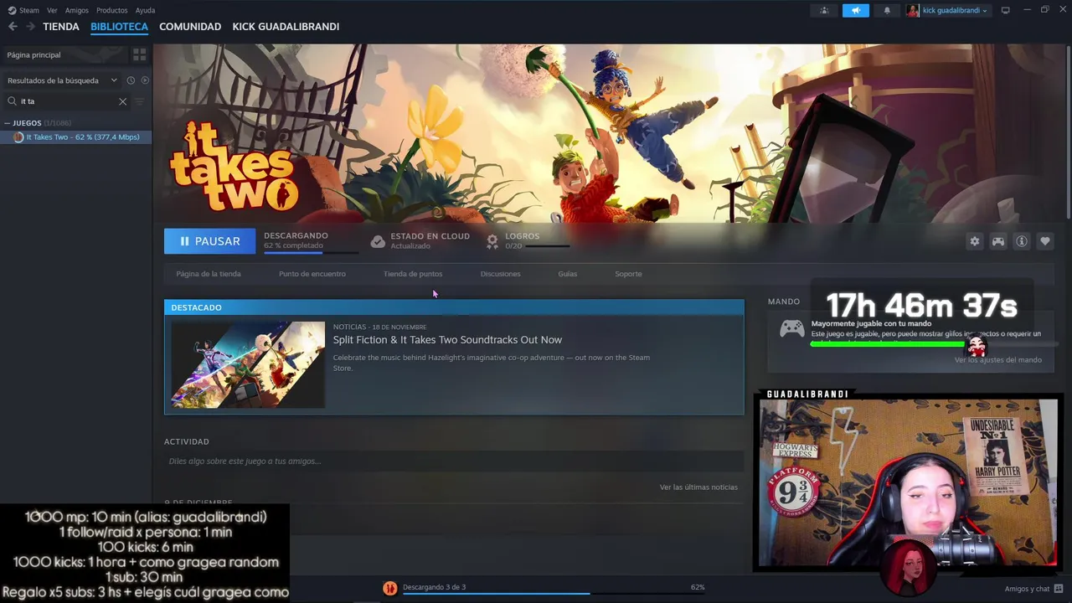The image size is (1072, 603).
Task: Select It Takes Two in the games list
Action: tap(76, 137)
